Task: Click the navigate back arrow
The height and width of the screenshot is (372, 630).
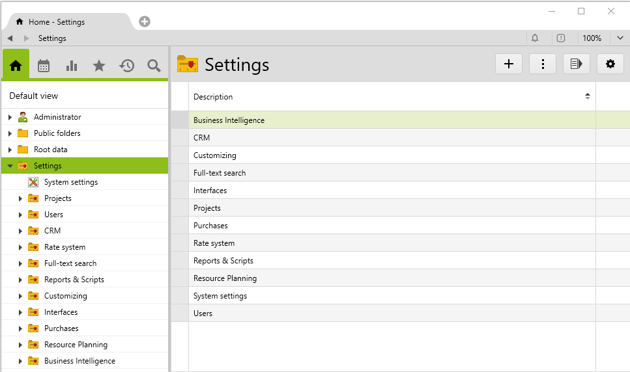Action: pyautogui.click(x=10, y=38)
